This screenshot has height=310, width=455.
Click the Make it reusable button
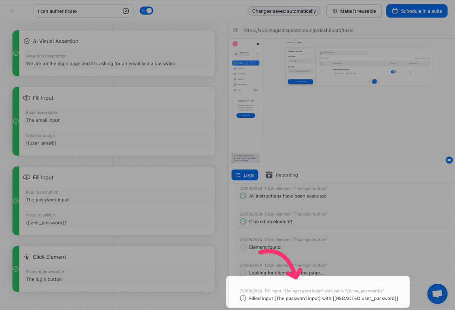point(354,11)
